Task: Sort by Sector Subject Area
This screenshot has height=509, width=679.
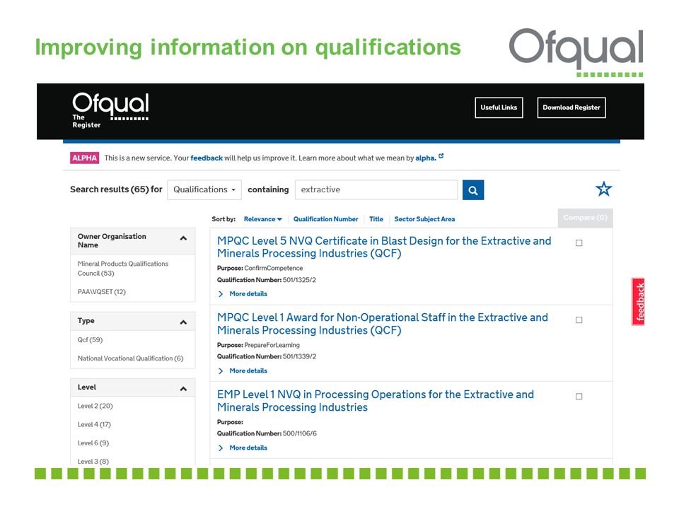Action: point(424,219)
